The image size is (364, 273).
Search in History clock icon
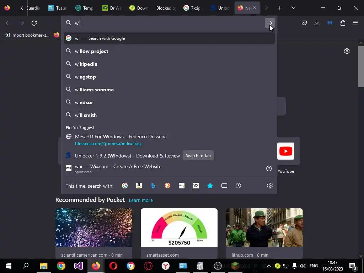239,186
